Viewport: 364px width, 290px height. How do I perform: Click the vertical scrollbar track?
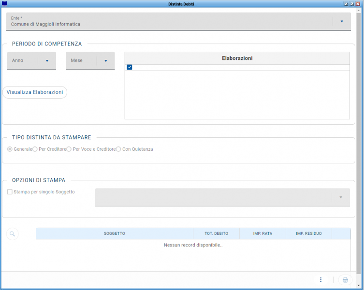359,145
